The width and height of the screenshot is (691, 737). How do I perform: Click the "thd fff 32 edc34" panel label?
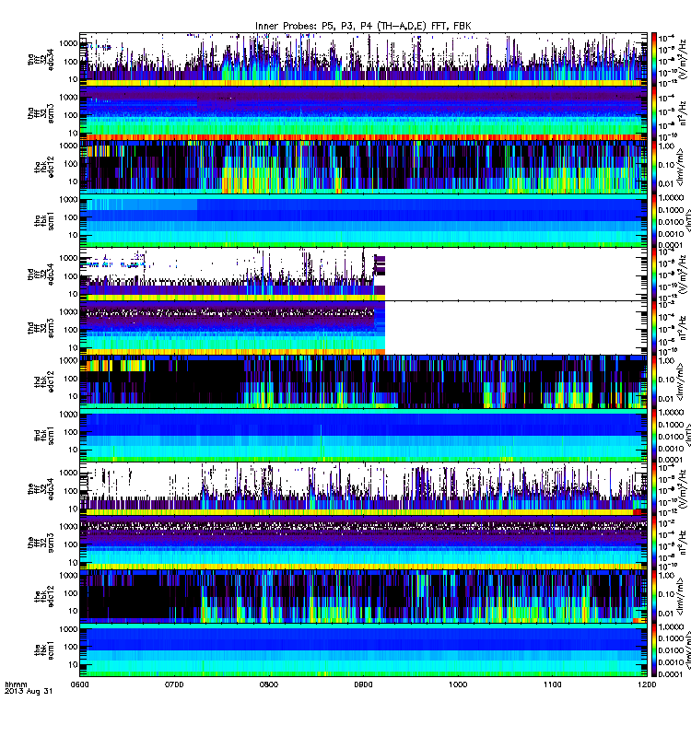coord(41,274)
